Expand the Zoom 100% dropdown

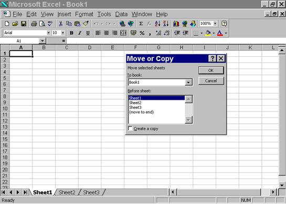coord(215,24)
